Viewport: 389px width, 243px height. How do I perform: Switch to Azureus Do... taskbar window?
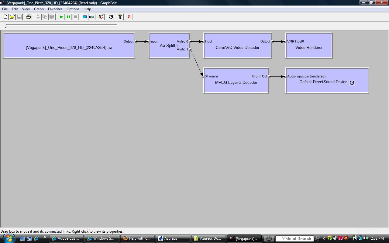tap(208, 238)
